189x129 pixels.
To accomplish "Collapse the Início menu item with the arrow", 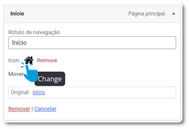I will coord(174,13).
